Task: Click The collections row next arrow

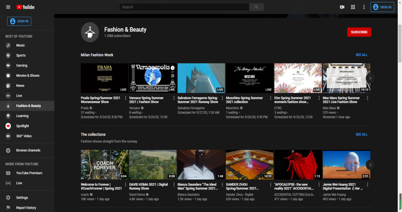Action: (370, 165)
